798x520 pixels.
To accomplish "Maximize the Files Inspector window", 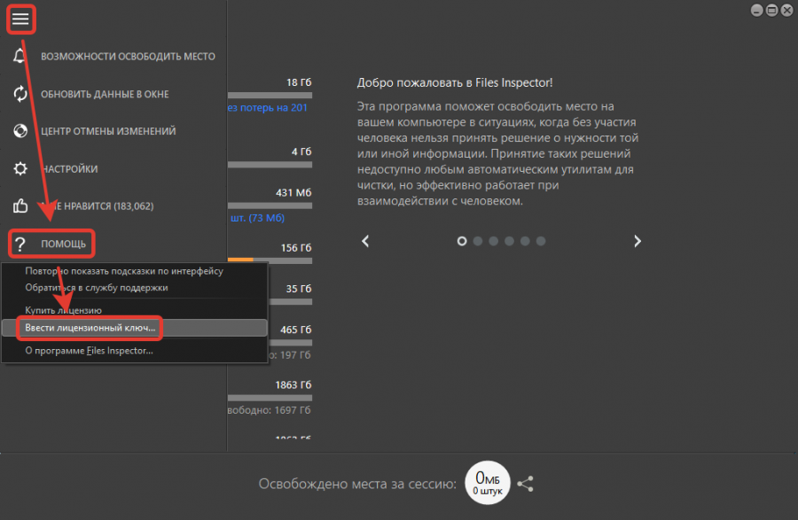I will 772,10.
